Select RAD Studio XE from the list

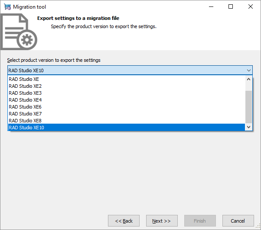coord(24,79)
